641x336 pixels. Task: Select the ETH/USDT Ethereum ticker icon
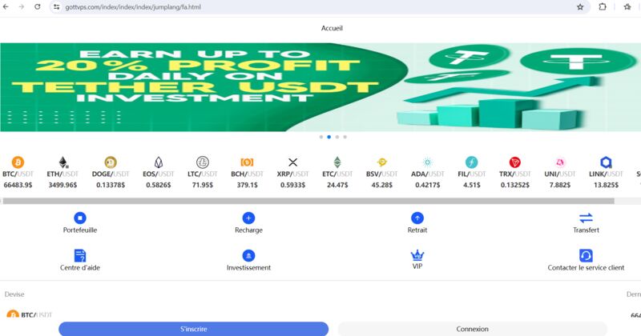click(62, 162)
